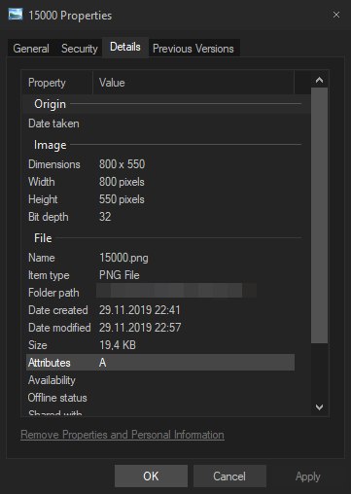Select the Bit depth value 32
351x494 pixels.
click(105, 217)
